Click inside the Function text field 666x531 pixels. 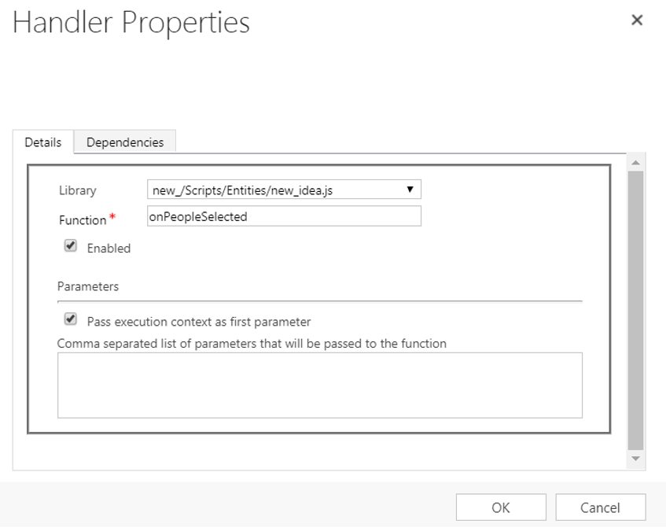(283, 216)
